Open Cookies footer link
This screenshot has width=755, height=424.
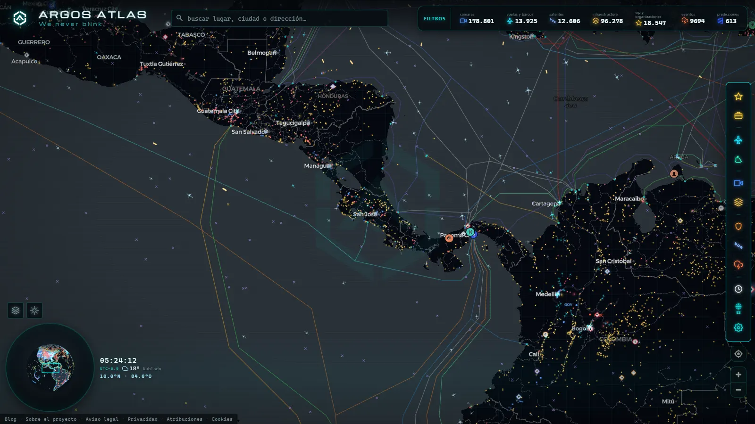[x=222, y=419]
